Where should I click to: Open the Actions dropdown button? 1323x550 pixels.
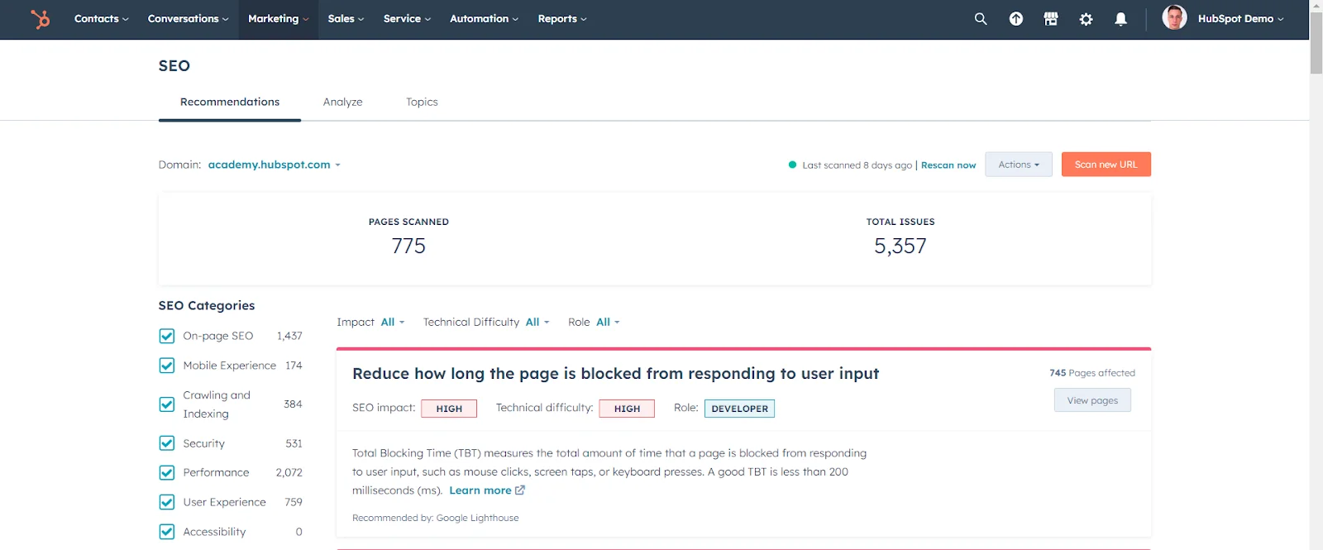[1018, 165]
